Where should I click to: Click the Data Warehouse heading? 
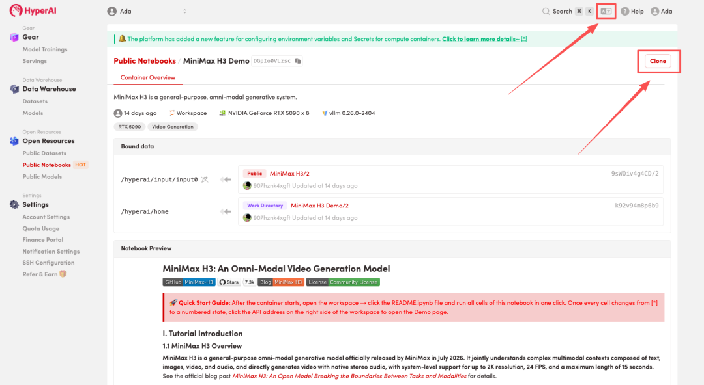tap(50, 89)
